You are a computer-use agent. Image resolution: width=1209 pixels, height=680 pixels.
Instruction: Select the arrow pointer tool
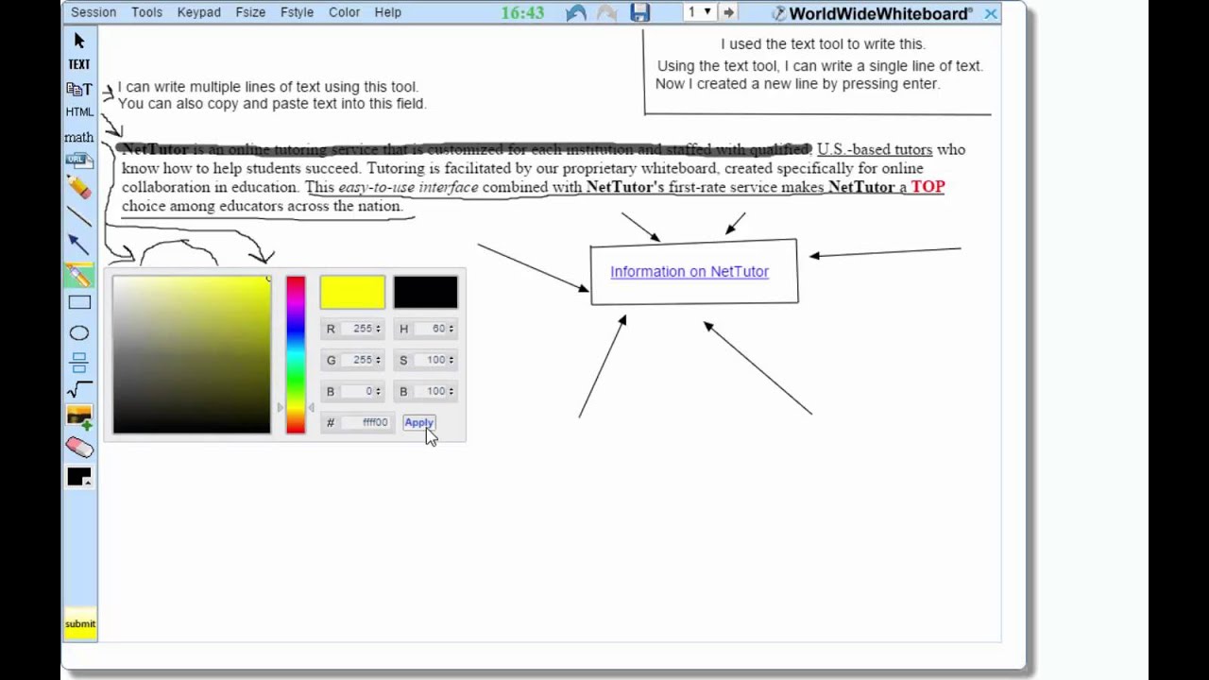tap(79, 41)
